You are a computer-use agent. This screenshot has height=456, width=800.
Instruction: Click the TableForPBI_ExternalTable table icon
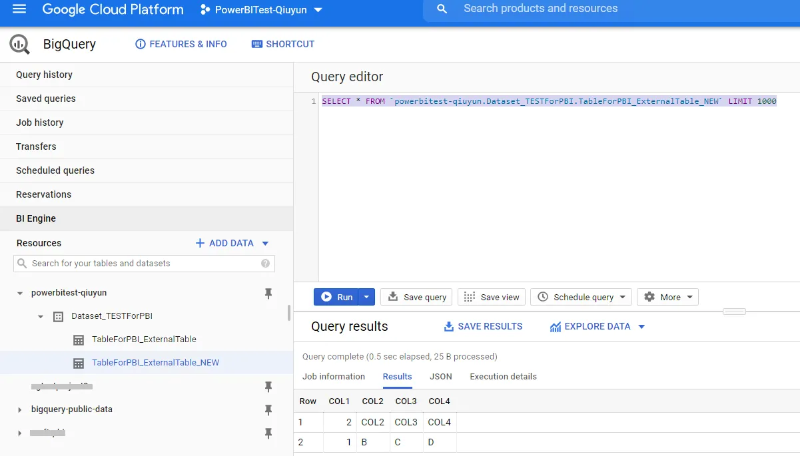coord(79,340)
